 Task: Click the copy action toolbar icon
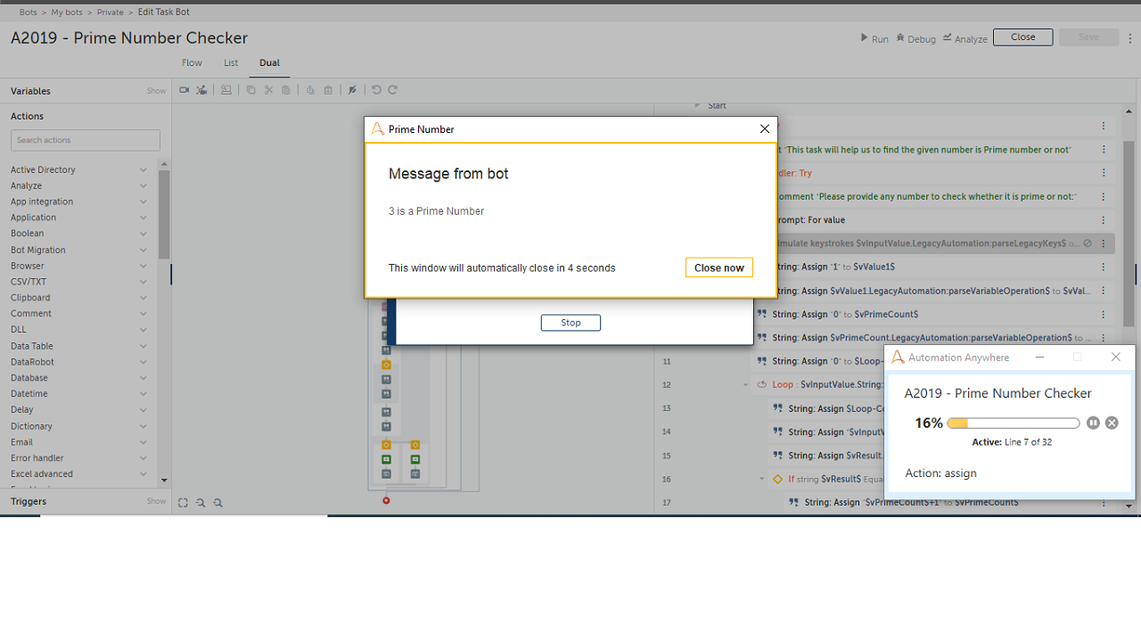(250, 90)
